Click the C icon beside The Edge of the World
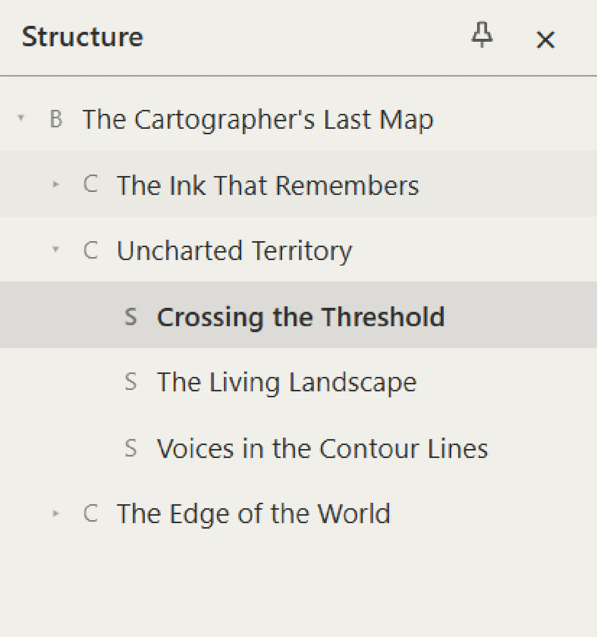This screenshot has height=637, width=597. click(90, 513)
